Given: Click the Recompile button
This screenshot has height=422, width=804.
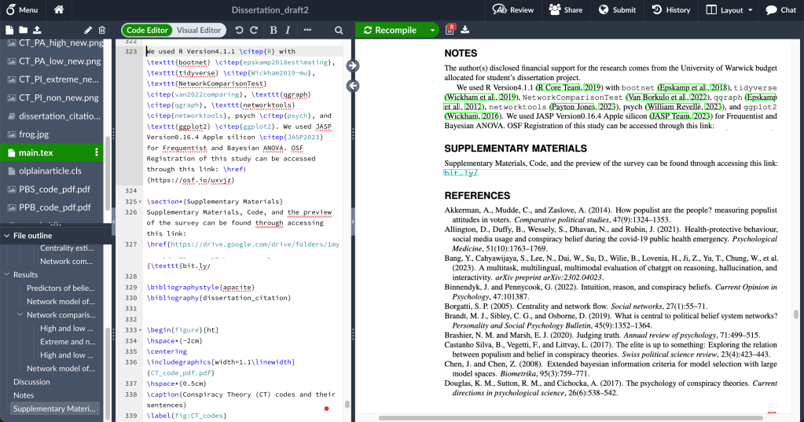Looking at the screenshot, I should point(390,30).
